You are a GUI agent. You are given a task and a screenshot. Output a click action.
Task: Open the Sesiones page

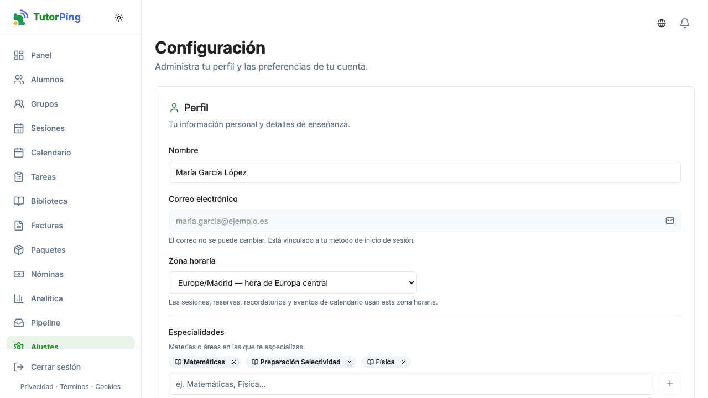70,128
